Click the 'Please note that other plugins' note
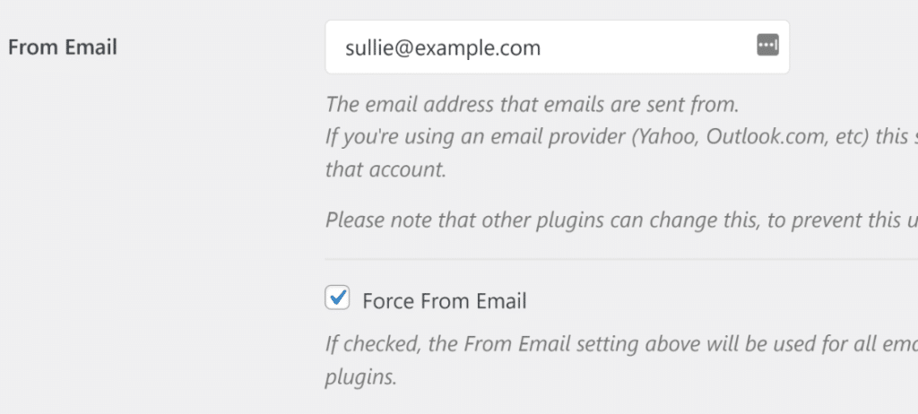 622,220
